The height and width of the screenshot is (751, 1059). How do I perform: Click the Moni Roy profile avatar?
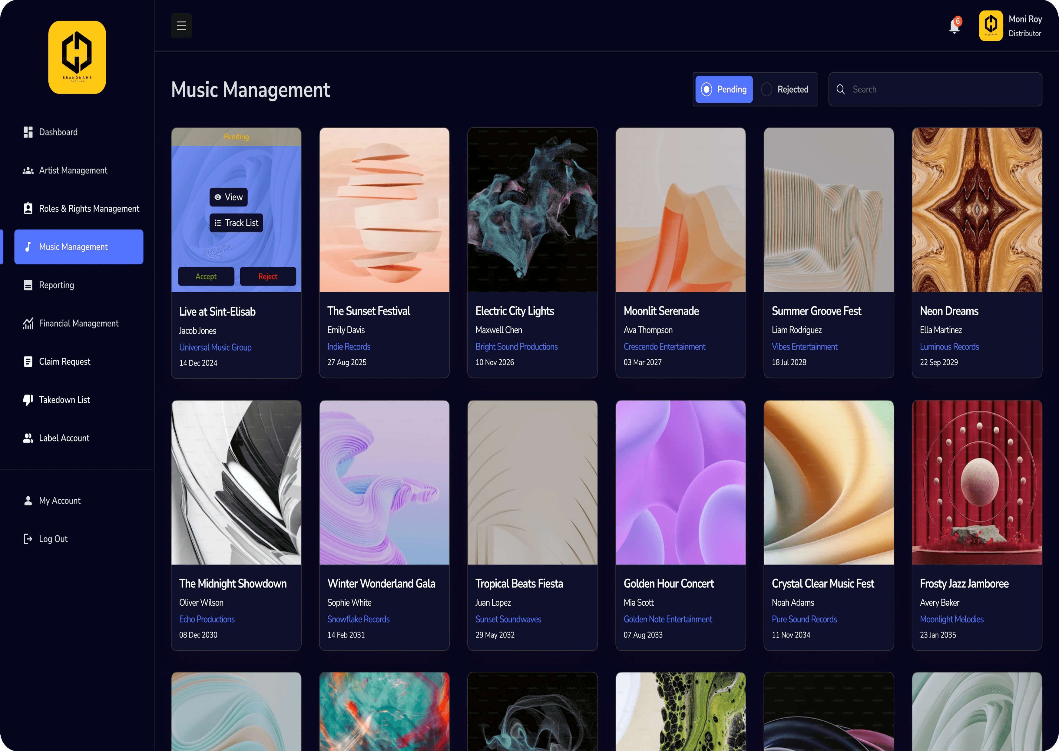coord(991,26)
